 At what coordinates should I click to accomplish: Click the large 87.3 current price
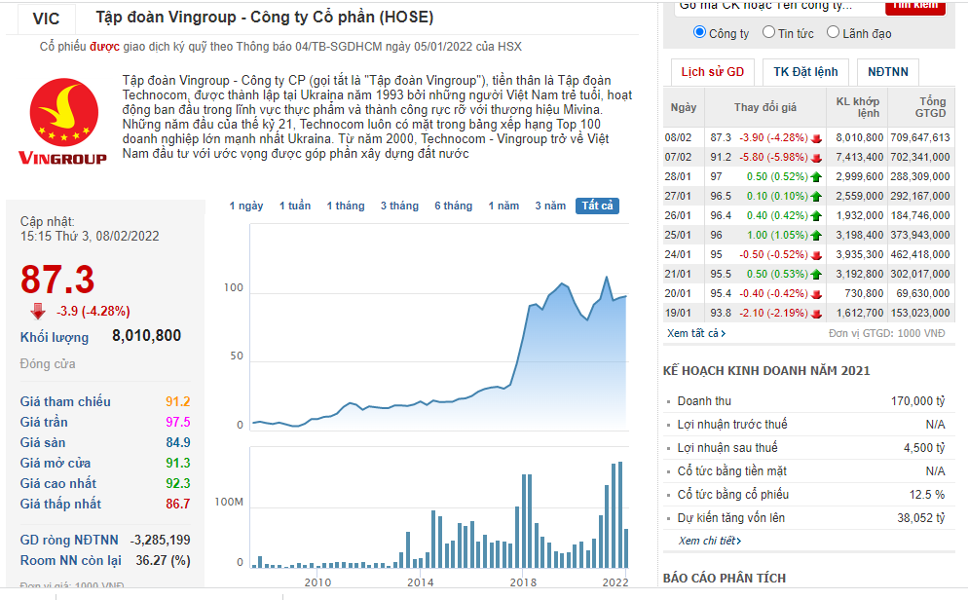pos(57,279)
